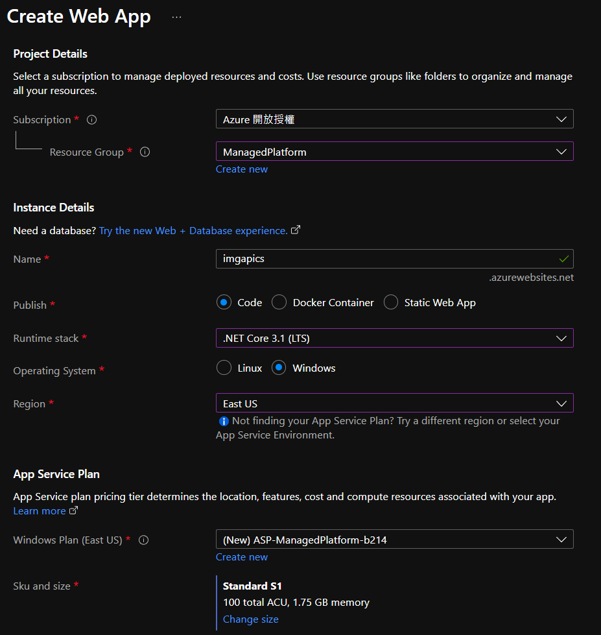Click the green checkmark in the Name field

point(563,259)
